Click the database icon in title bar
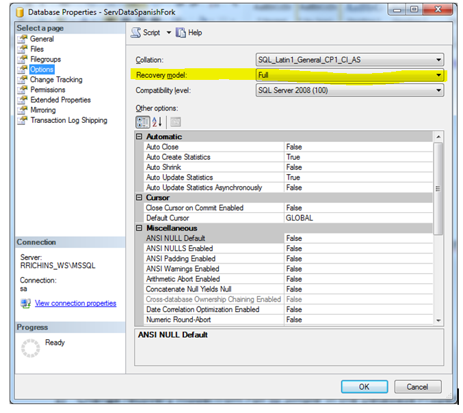463x413 pixels. click(20, 12)
